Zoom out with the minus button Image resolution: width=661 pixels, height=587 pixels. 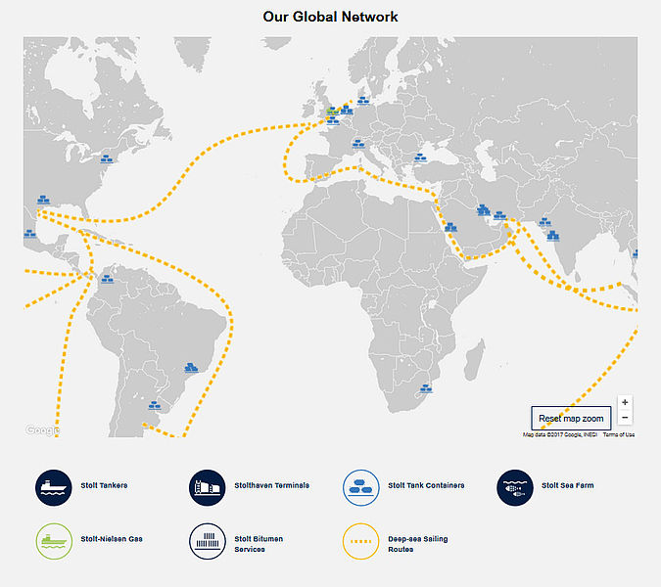[x=626, y=419]
